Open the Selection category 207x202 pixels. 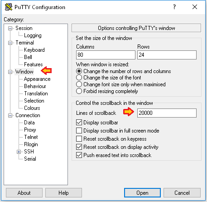[x=34, y=101]
